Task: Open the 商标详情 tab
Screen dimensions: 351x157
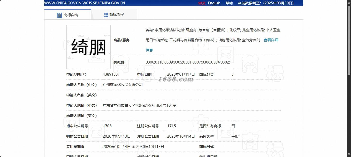Action: (x=67, y=14)
